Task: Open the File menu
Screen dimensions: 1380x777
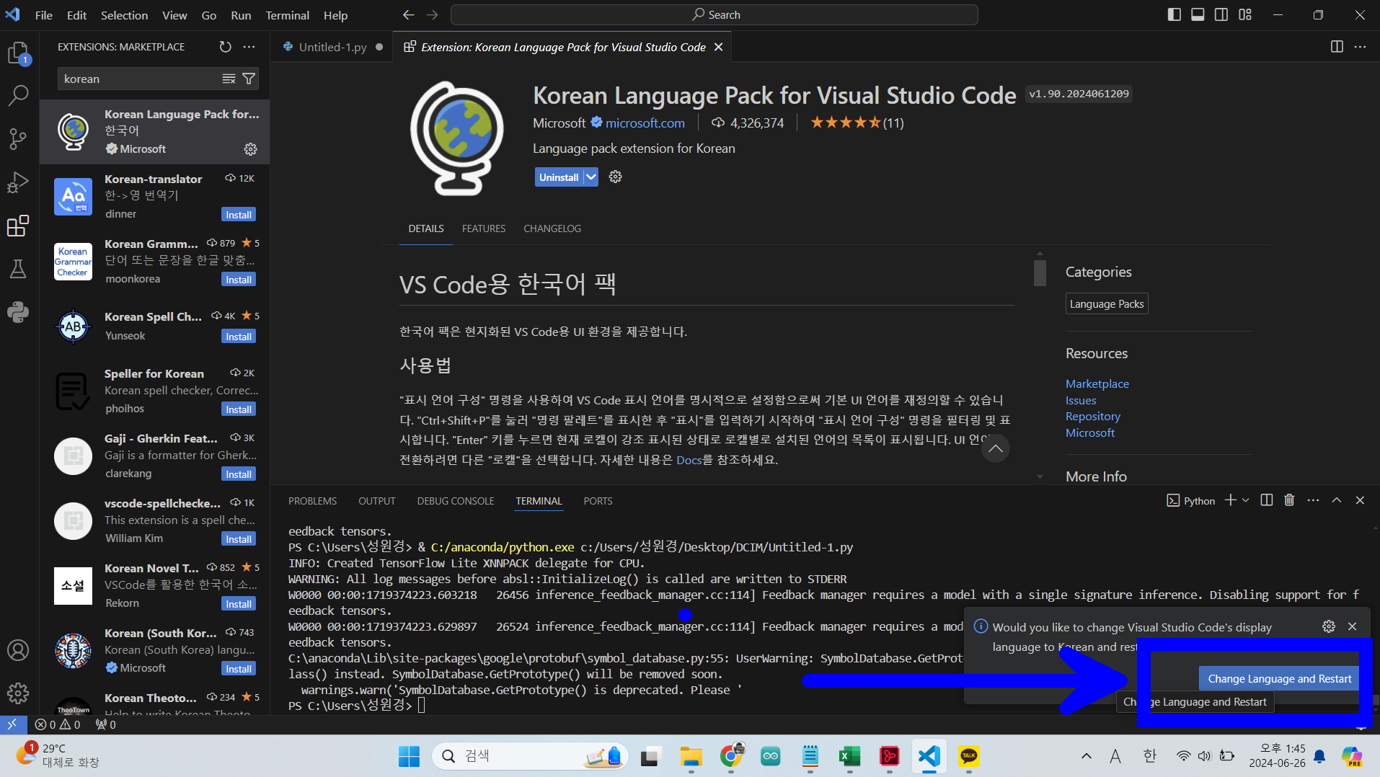Action: point(44,15)
